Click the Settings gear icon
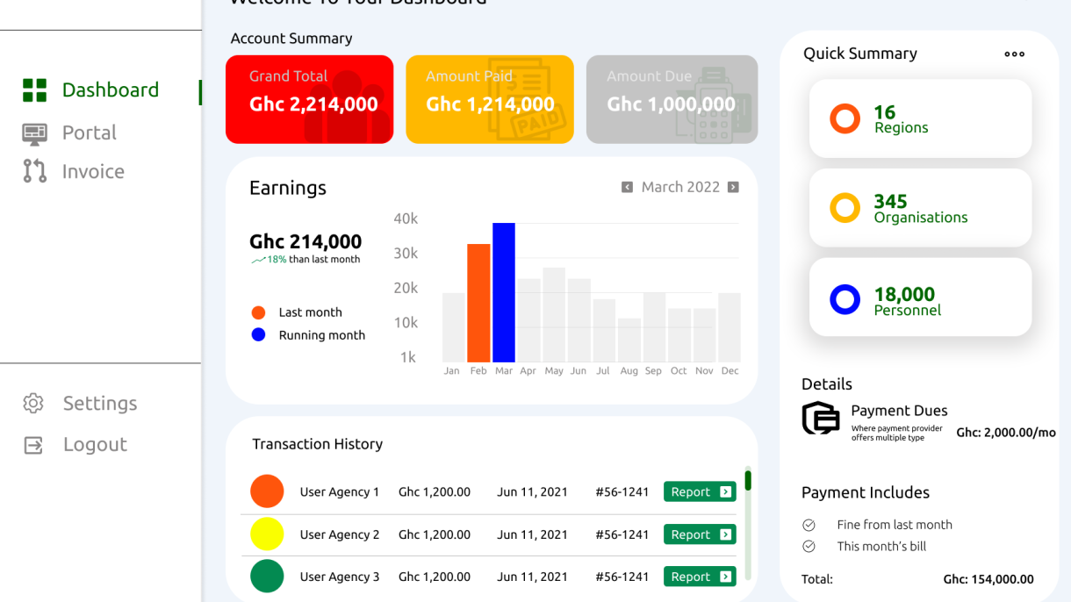The width and height of the screenshot is (1071, 602). 33,403
